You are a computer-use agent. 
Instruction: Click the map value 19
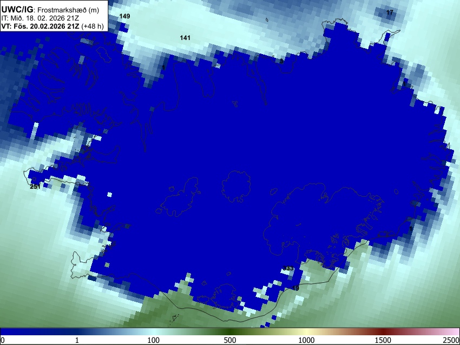click(295, 288)
